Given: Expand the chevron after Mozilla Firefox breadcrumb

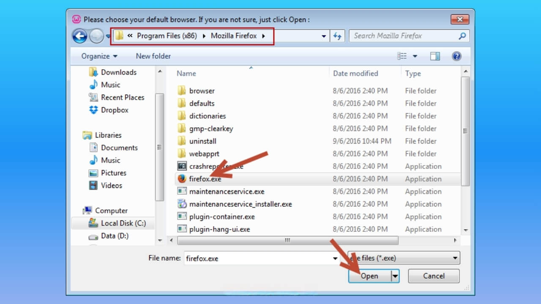Looking at the screenshot, I should pyautogui.click(x=264, y=36).
